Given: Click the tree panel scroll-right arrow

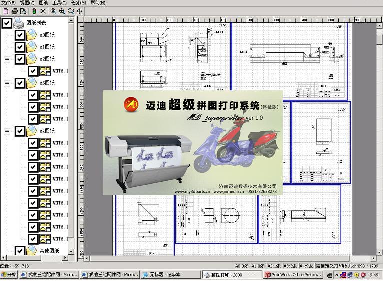Looking at the screenshot, I should 65,258.
